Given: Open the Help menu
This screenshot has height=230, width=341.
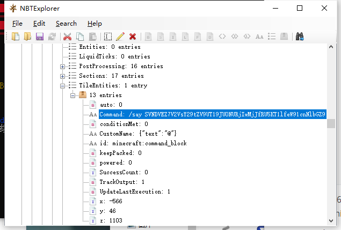Looking at the screenshot, I should [x=95, y=24].
